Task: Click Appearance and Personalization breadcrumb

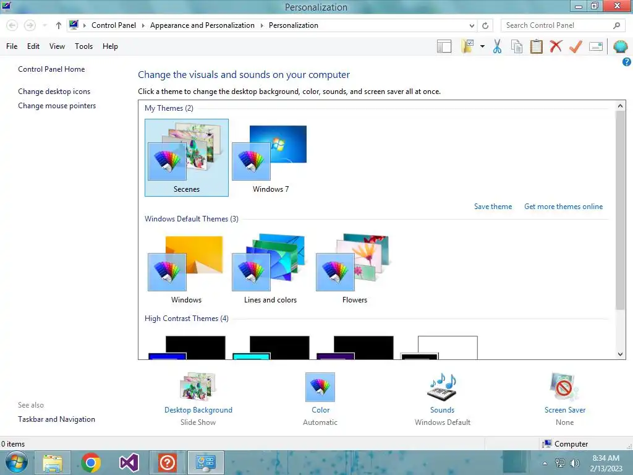Action: (202, 25)
